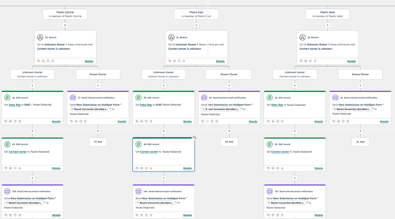Image resolution: width=395 pixels, height=219 pixels.
Task: Add action below Plastic West branch label
Action: pos(327,25)
